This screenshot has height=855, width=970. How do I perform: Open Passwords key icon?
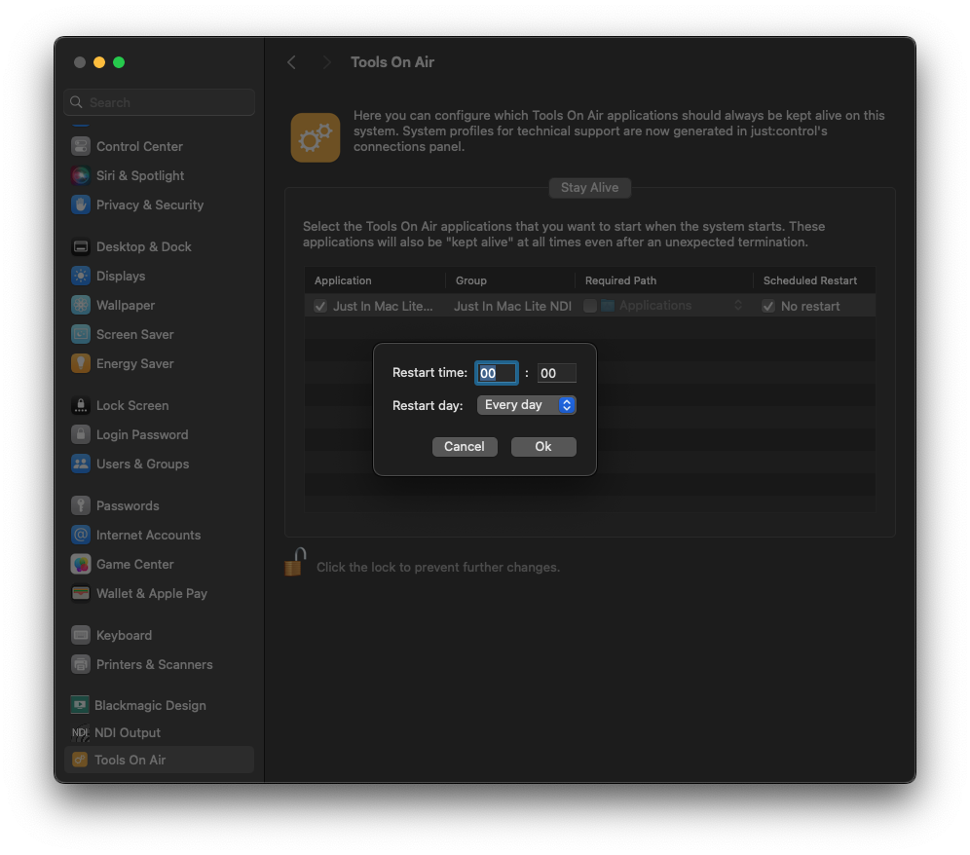[x=81, y=506]
